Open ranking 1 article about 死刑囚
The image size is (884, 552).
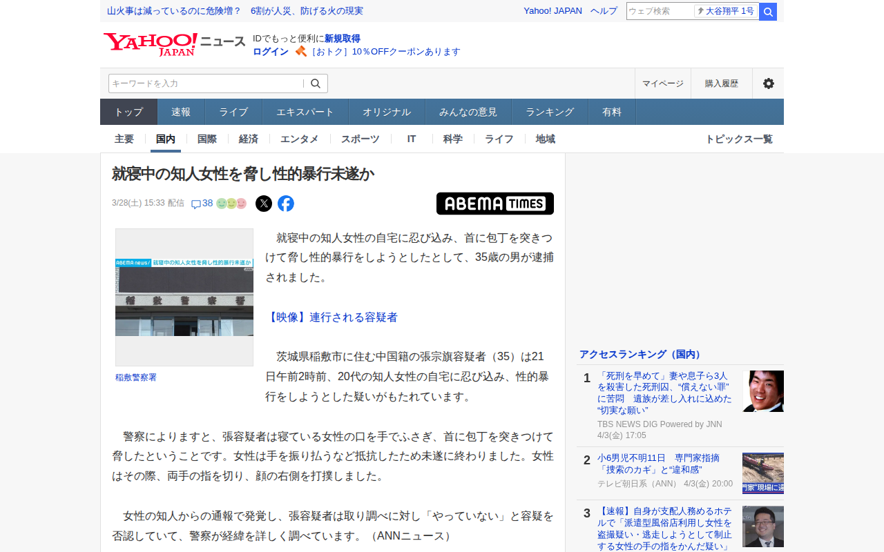coord(665,393)
